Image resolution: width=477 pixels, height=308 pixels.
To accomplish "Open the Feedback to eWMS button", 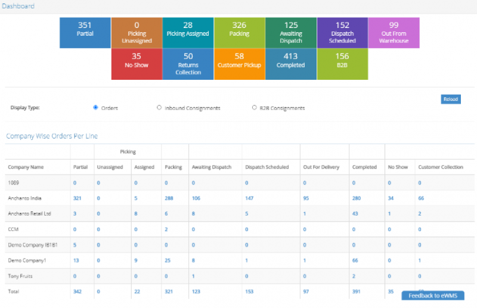I will 432,295.
